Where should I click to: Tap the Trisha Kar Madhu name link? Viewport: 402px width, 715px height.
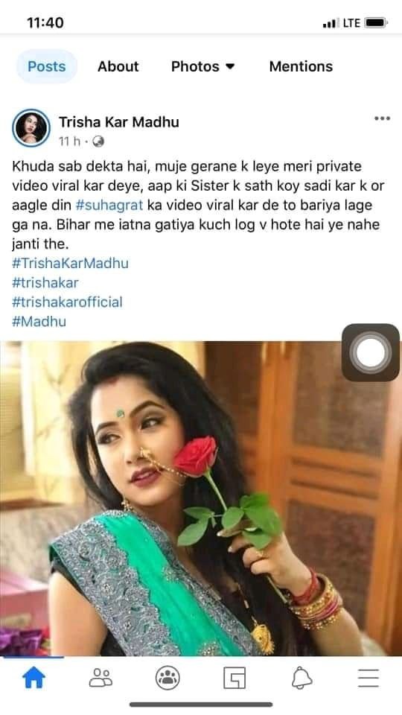pos(119,121)
